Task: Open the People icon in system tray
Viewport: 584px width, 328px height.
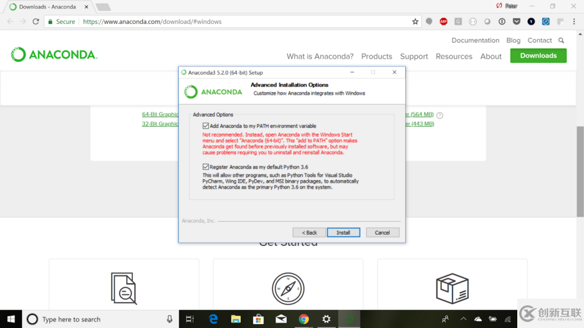Action: (x=445, y=319)
